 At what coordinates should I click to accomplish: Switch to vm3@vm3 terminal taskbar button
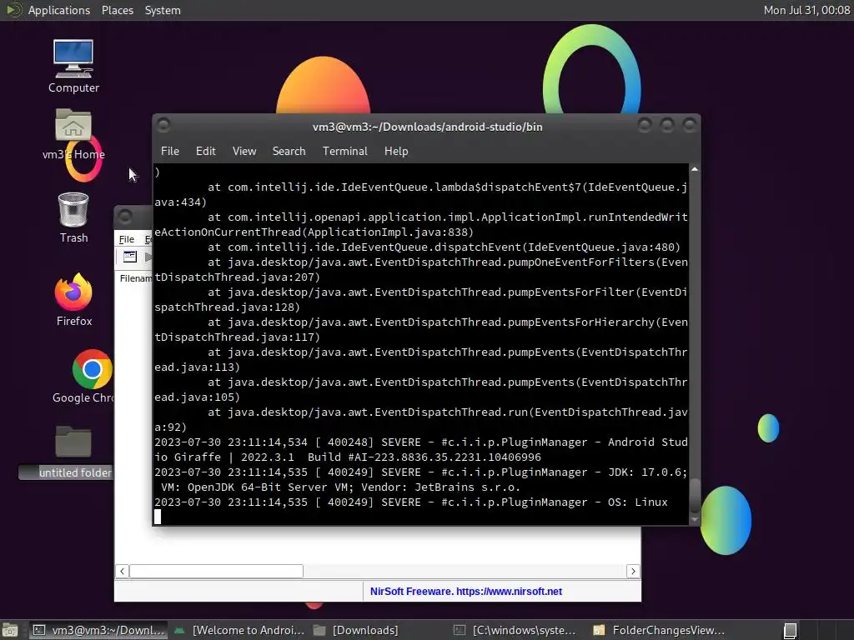[98, 630]
